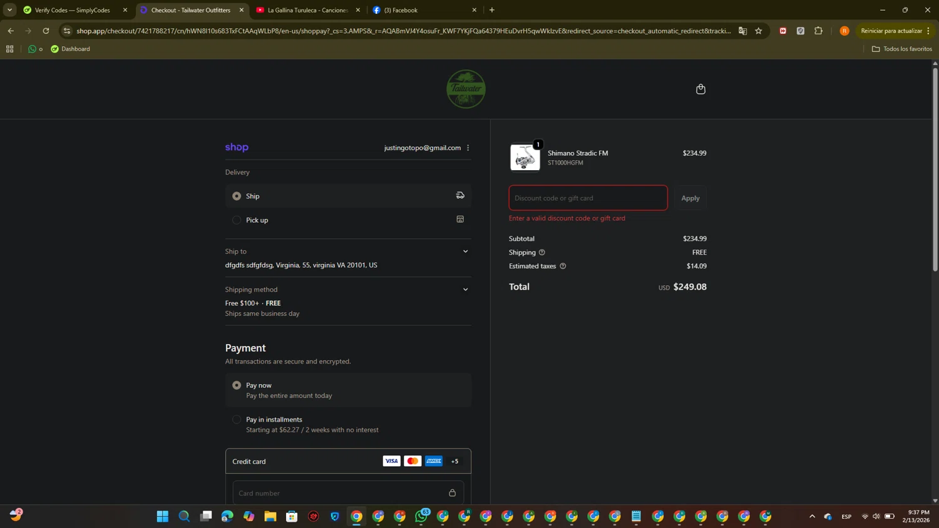The image size is (939, 528).
Task: Close the Facebook tab
Action: point(474,10)
